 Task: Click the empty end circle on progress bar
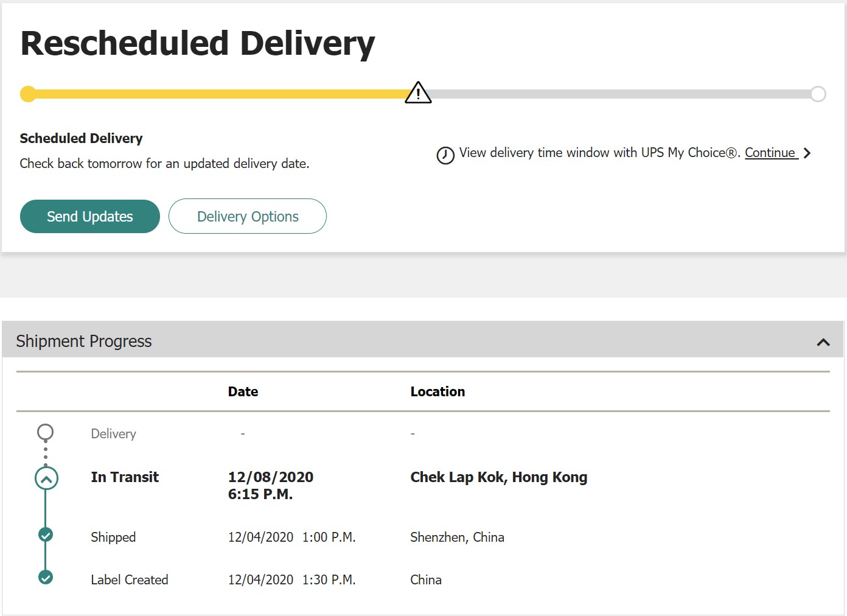click(818, 94)
